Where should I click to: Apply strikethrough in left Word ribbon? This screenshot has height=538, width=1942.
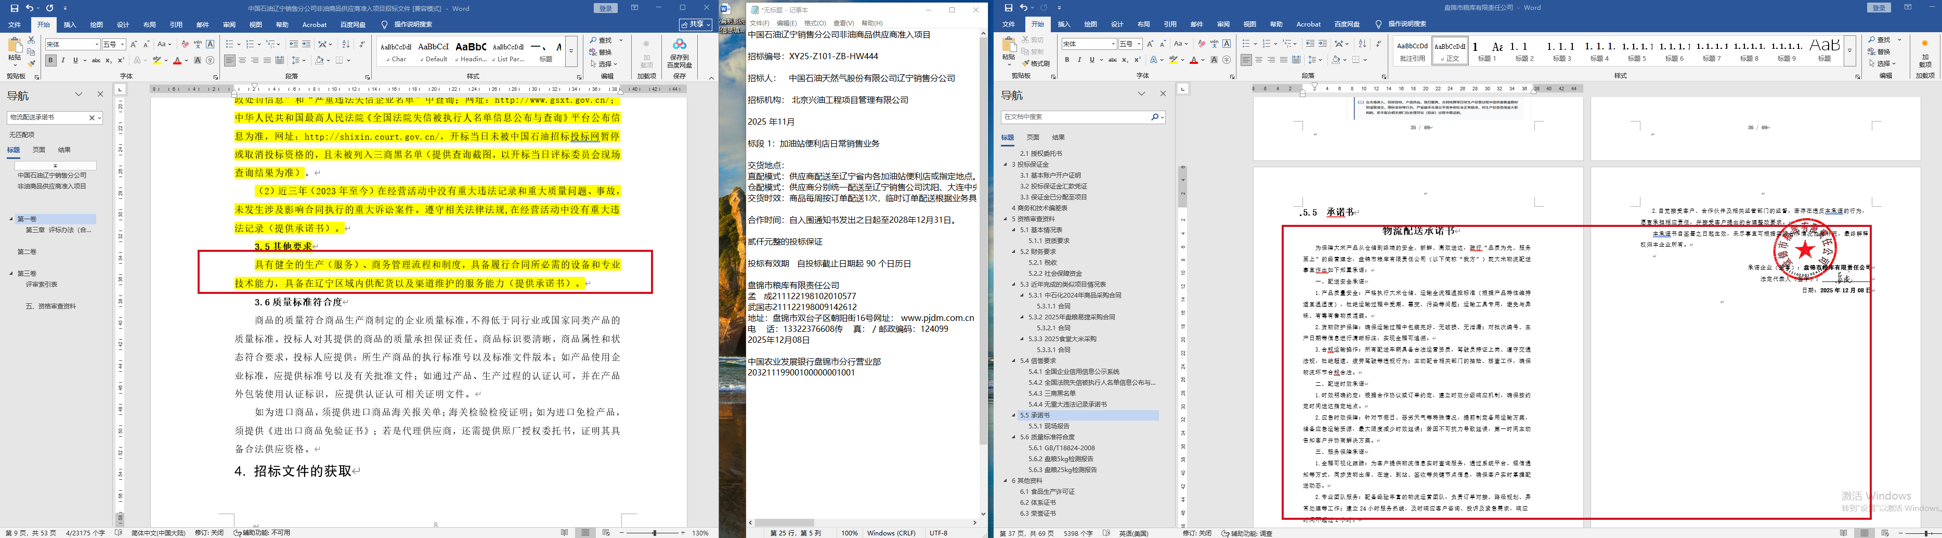[x=96, y=60]
